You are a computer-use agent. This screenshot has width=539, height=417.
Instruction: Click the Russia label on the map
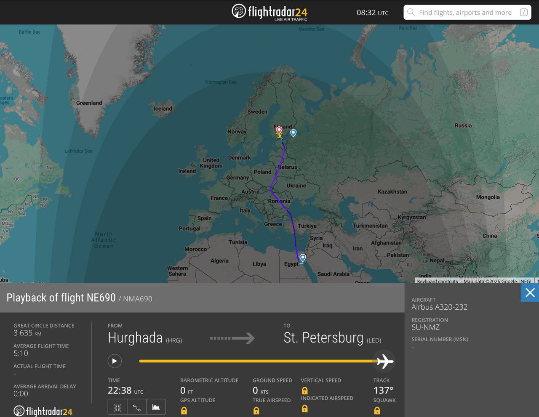(463, 125)
